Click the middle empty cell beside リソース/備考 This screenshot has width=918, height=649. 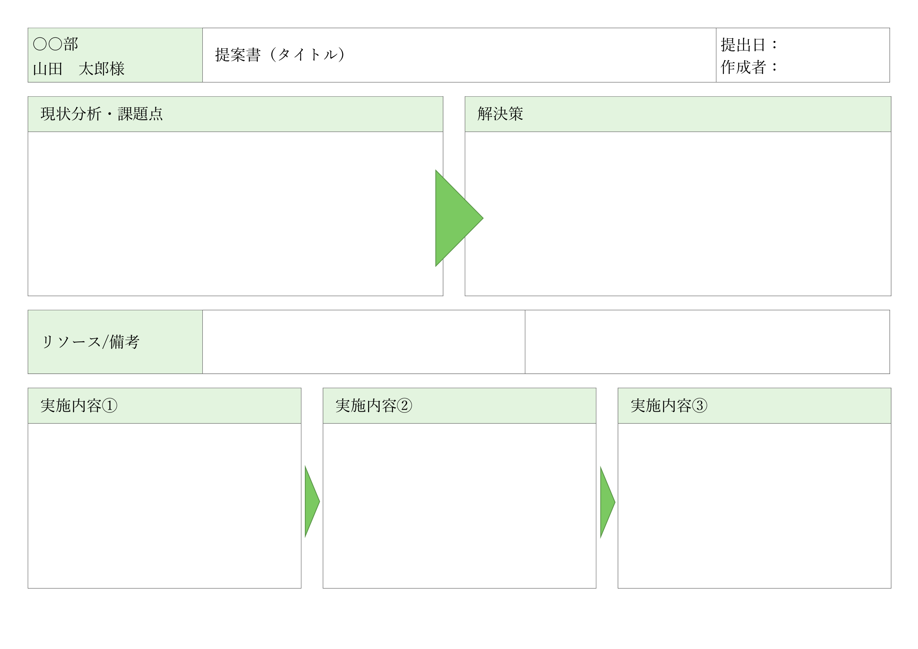point(363,342)
